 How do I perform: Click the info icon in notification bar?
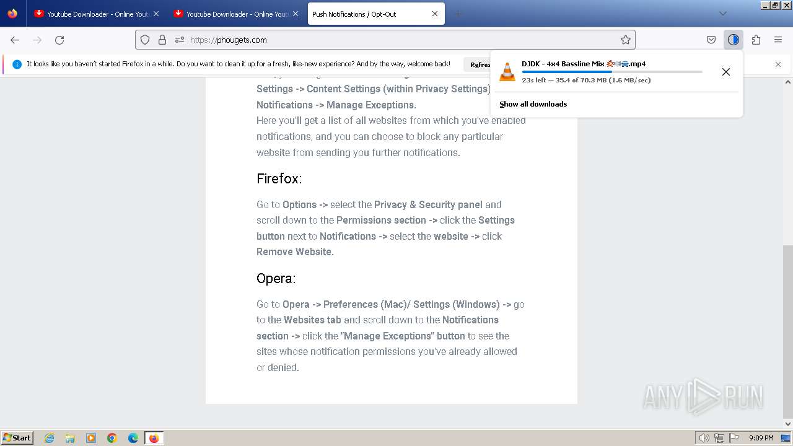click(17, 64)
